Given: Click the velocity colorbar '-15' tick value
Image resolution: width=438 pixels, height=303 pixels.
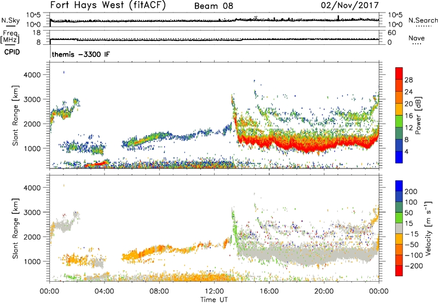Looking at the screenshot, I should tap(411, 234).
